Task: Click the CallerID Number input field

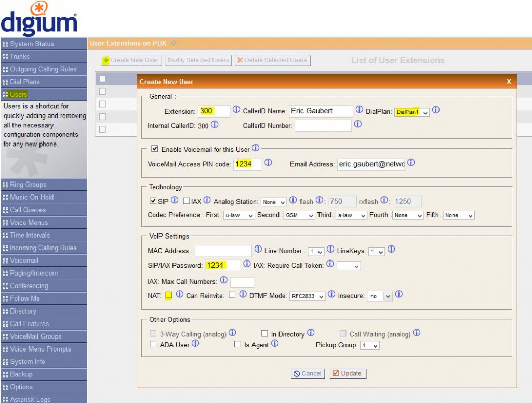Action: click(x=323, y=125)
